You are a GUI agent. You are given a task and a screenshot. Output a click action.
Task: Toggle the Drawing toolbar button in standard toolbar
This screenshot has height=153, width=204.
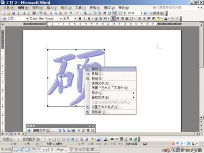click(x=114, y=13)
